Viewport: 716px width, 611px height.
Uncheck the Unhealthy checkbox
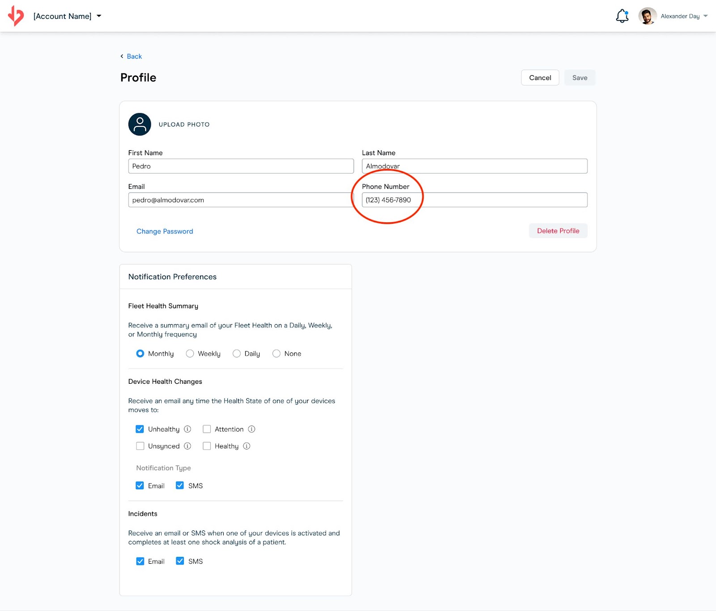coord(140,429)
